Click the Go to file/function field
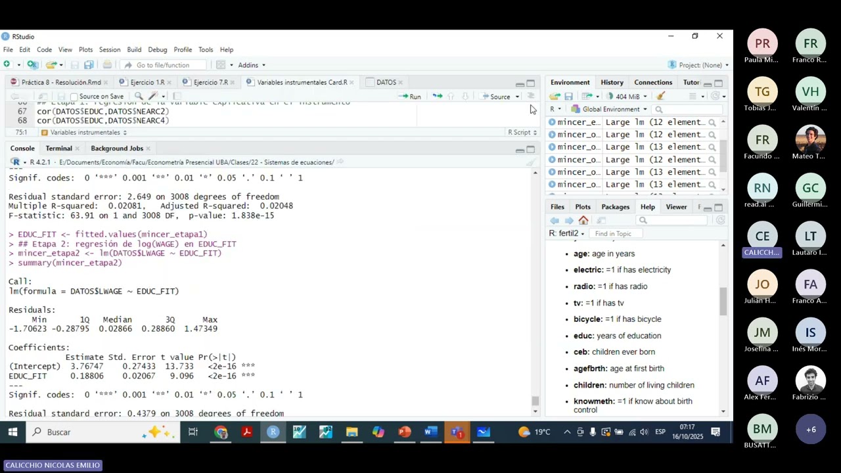841x473 pixels. [x=164, y=65]
